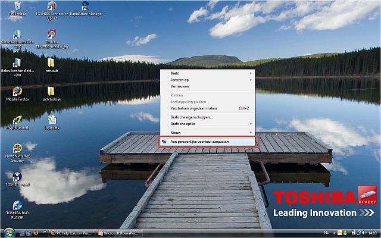Viewport: 381px width, 238px height.
Task: Open the Nieuw submenu
Action: [x=208, y=133]
